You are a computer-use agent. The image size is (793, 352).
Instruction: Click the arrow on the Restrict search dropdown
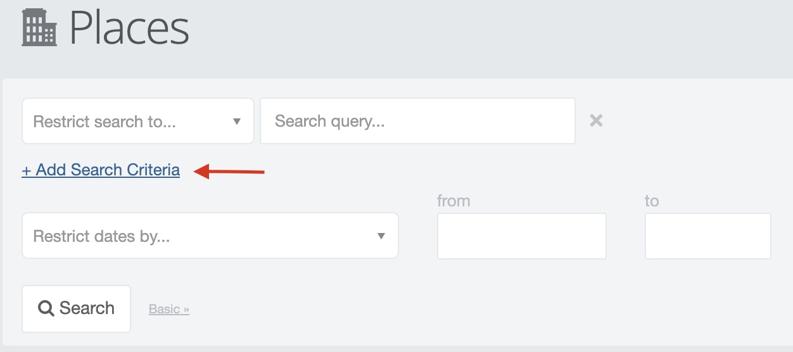(237, 122)
